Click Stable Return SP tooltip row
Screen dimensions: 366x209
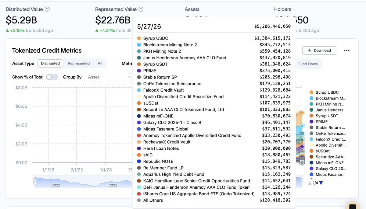point(214,77)
